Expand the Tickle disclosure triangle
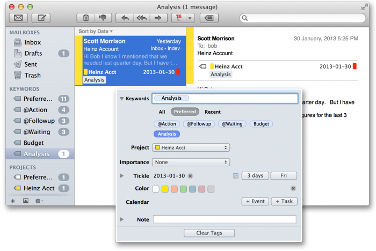The image size is (376, 251). pyautogui.click(x=122, y=176)
